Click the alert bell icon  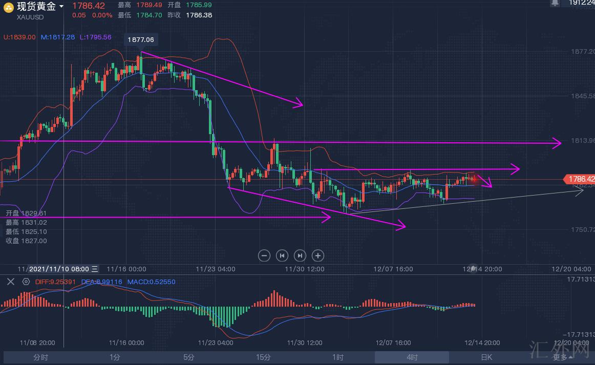(555, 3)
